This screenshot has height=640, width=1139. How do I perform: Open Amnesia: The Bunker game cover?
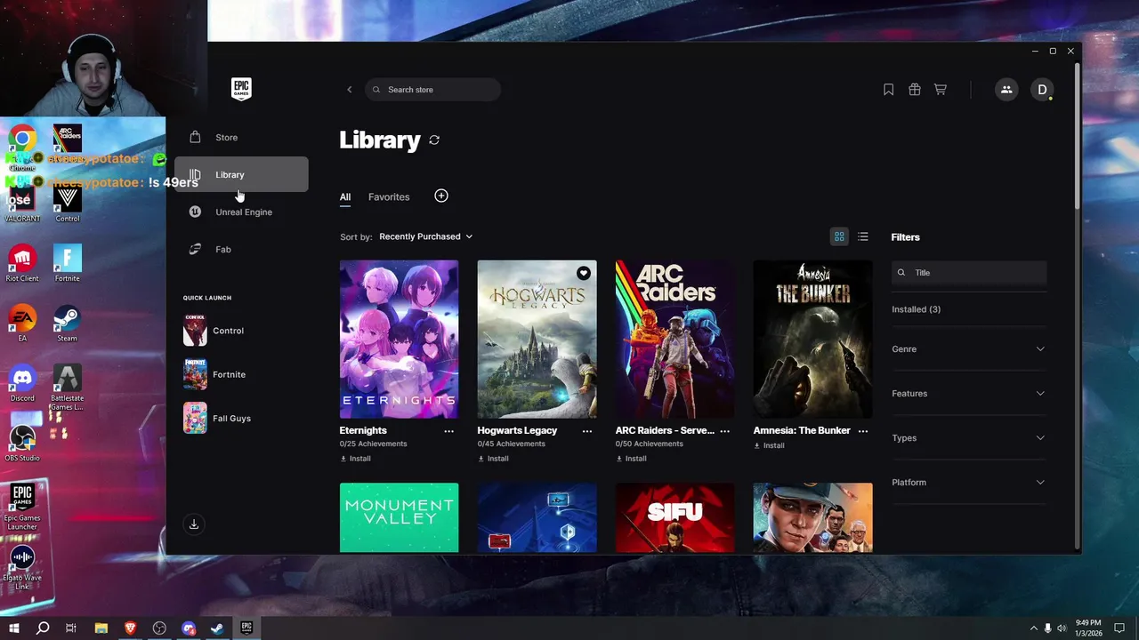coord(812,339)
